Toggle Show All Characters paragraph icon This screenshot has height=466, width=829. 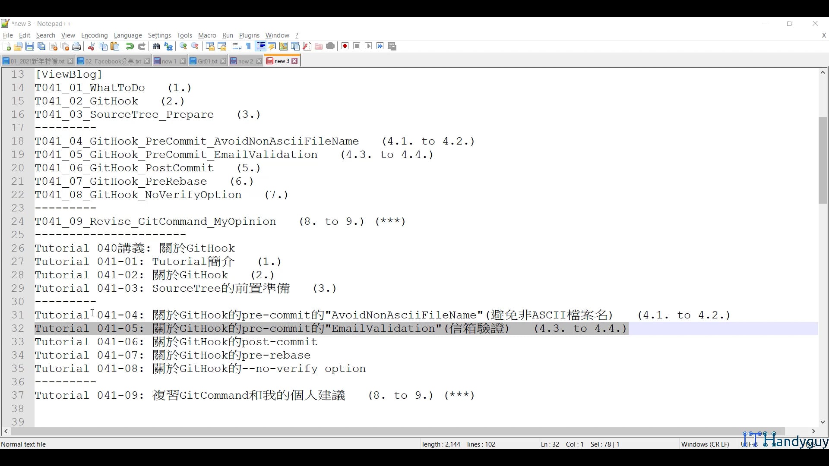click(248, 46)
